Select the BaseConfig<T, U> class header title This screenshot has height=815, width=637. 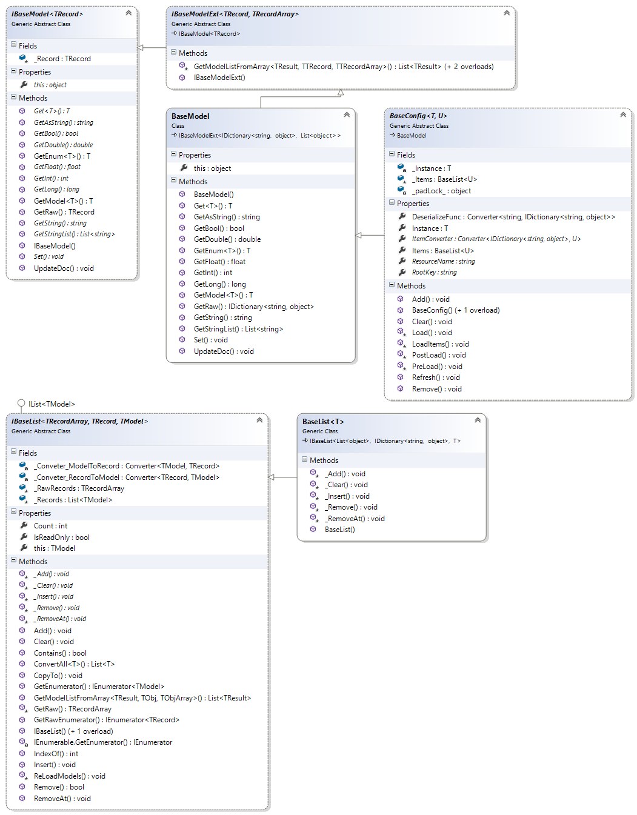[x=418, y=116]
